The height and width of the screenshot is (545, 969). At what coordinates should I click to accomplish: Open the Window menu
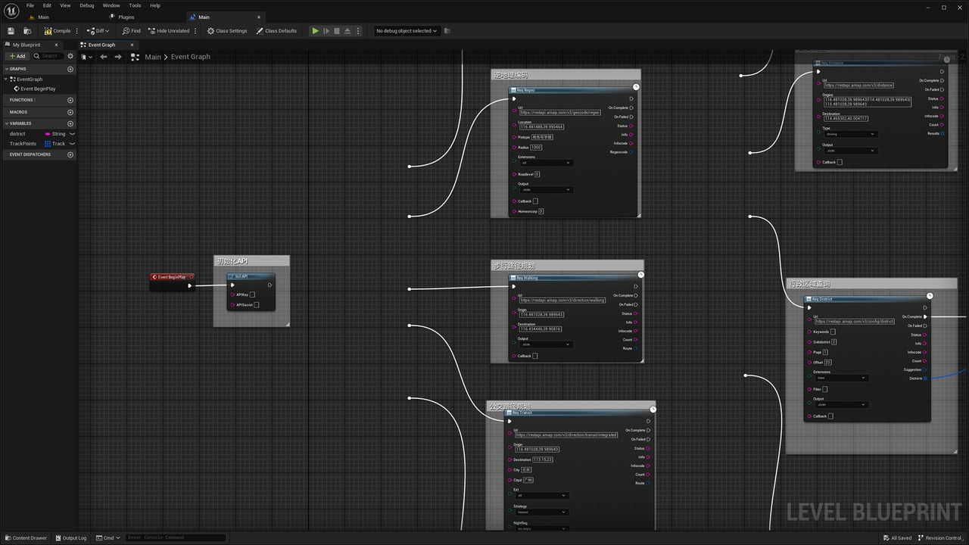[x=111, y=5]
